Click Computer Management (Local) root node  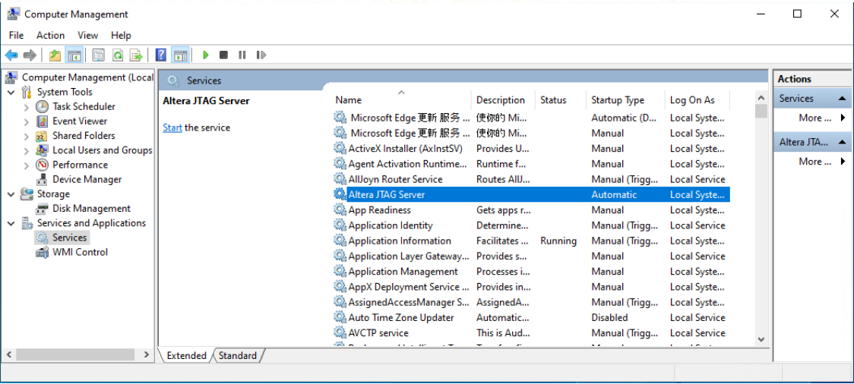point(87,77)
